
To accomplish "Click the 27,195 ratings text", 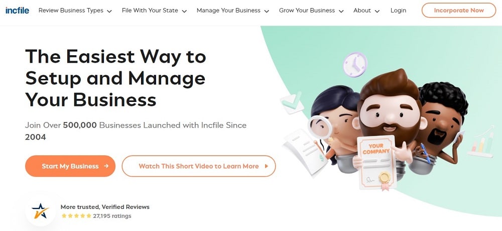I will [x=112, y=216].
